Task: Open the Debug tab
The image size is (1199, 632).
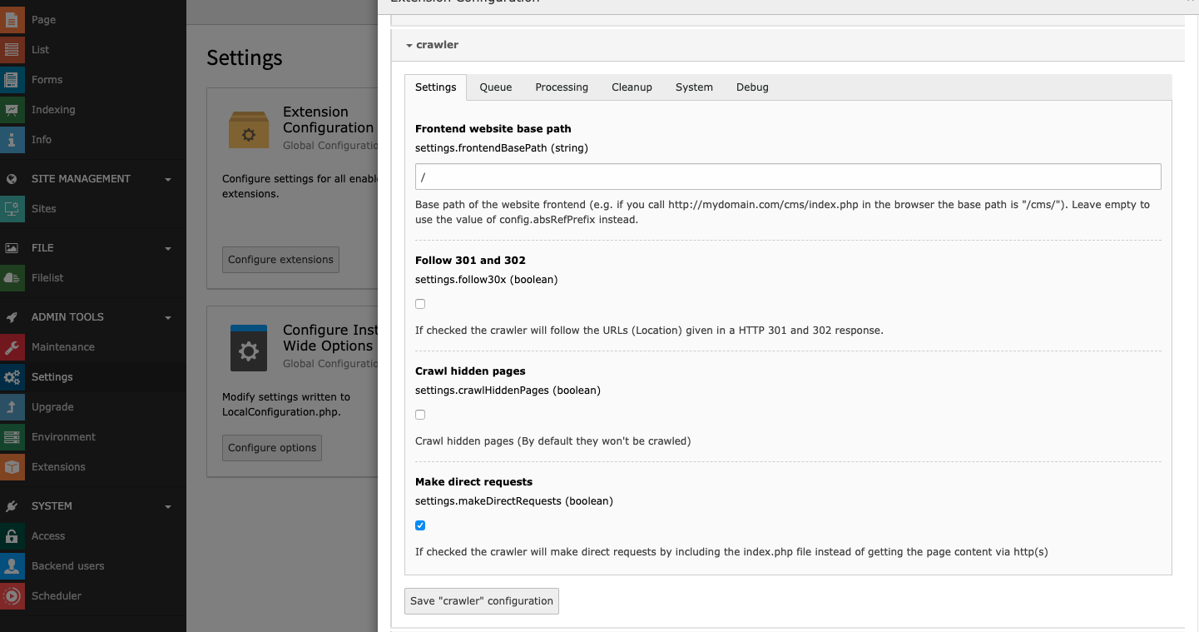Action: click(752, 87)
